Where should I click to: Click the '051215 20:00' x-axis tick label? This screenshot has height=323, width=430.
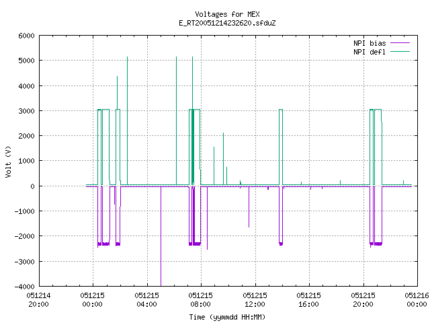pyautogui.click(x=363, y=300)
